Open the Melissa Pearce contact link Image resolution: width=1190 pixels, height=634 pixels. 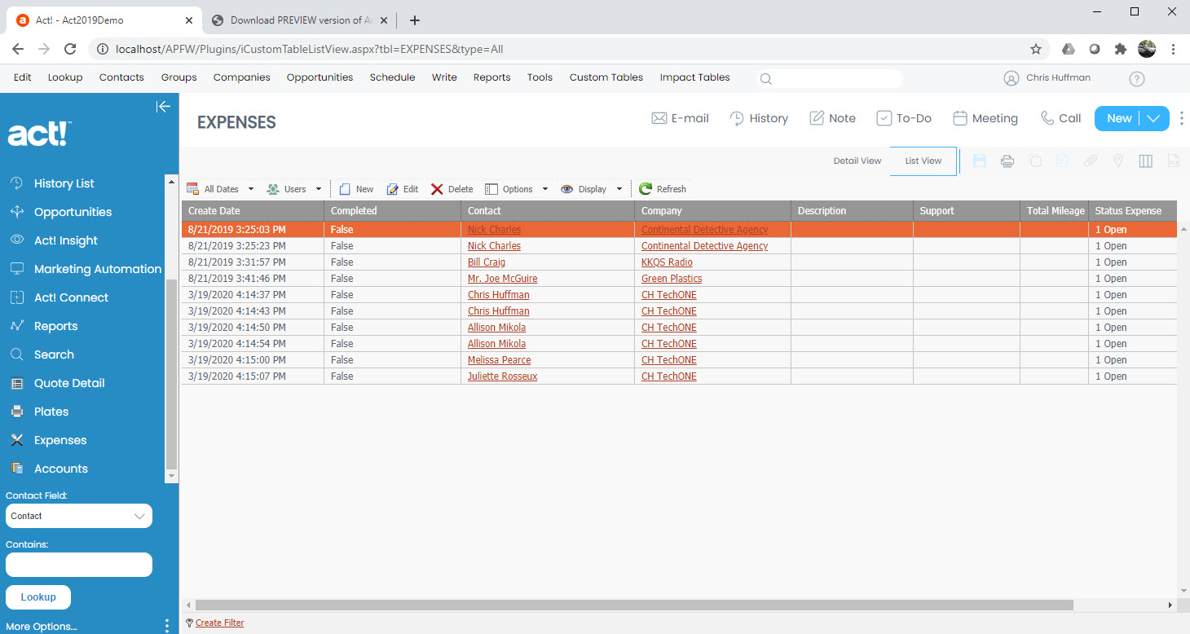[499, 360]
